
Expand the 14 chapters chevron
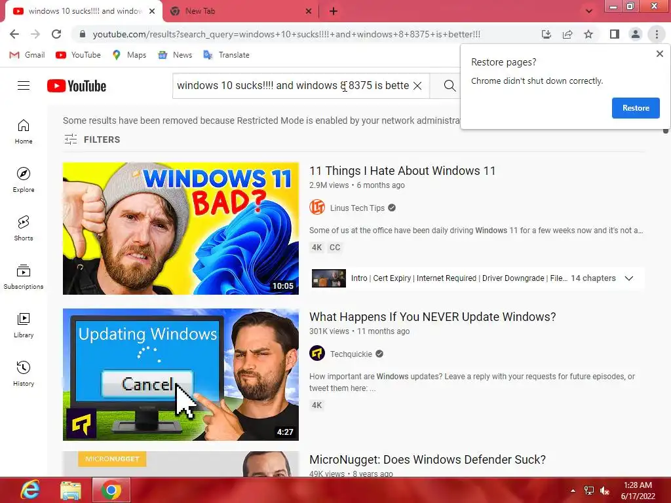coord(628,278)
